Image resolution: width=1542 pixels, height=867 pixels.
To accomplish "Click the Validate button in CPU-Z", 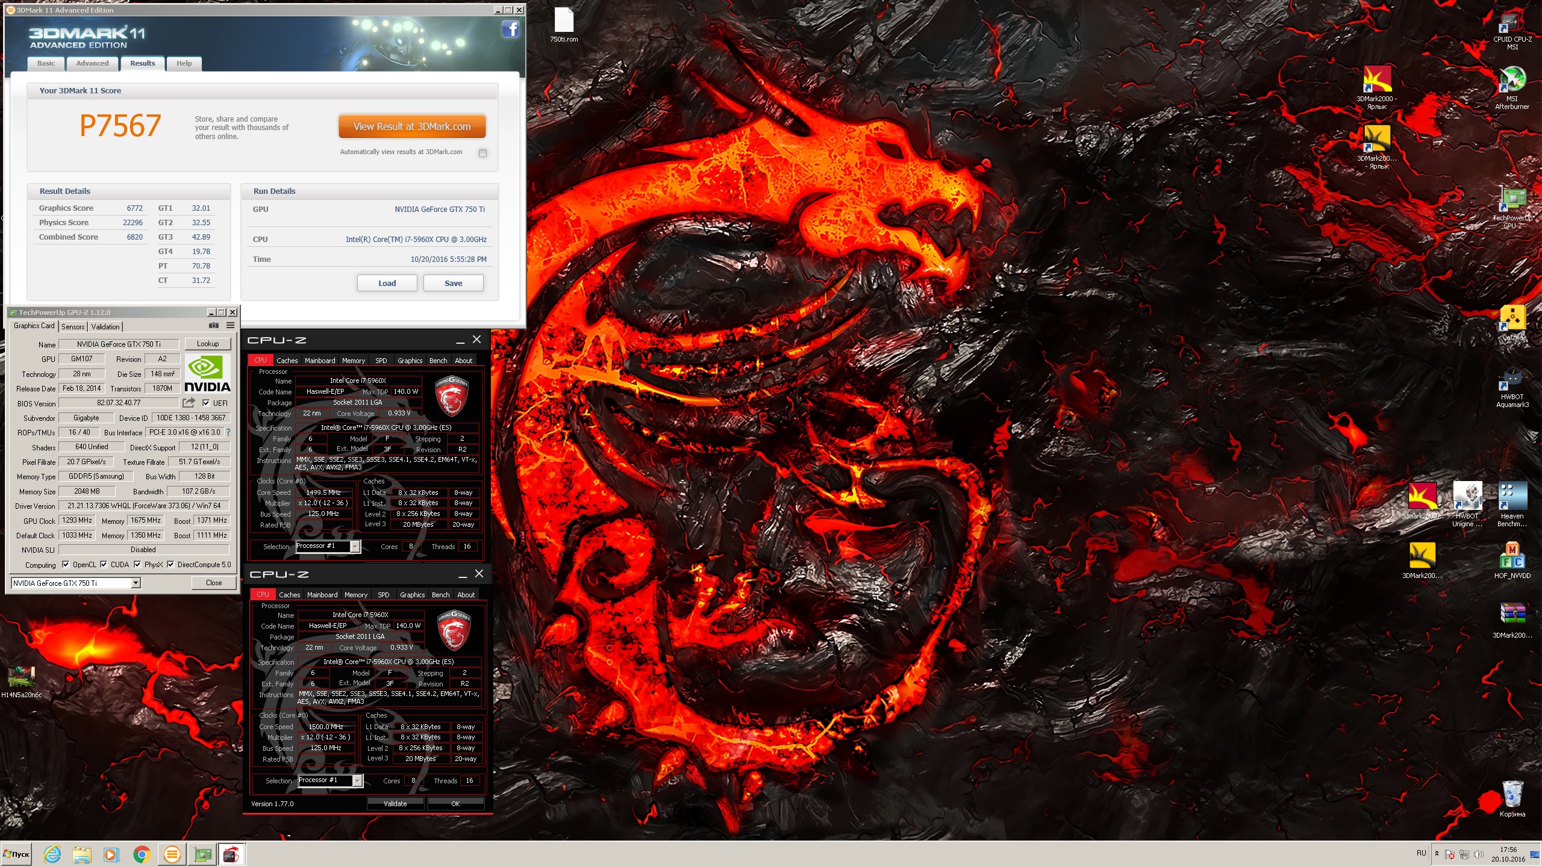I will [x=395, y=803].
